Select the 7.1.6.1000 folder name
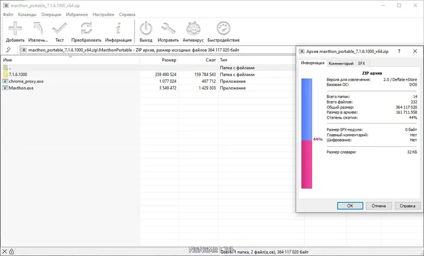The image size is (424, 256). [18, 74]
